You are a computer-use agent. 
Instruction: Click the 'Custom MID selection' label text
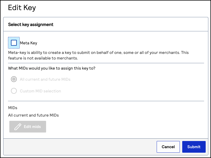point(40,91)
